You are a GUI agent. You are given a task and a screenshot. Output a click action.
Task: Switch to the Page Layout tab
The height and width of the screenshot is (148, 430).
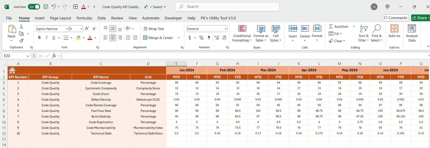(60, 18)
